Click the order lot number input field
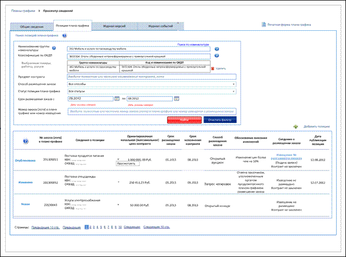Image resolution: width=346 pixels, height=257 pixels. point(152,112)
